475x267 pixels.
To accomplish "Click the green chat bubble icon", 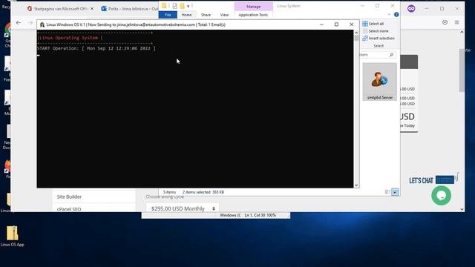I will tap(441, 196).
